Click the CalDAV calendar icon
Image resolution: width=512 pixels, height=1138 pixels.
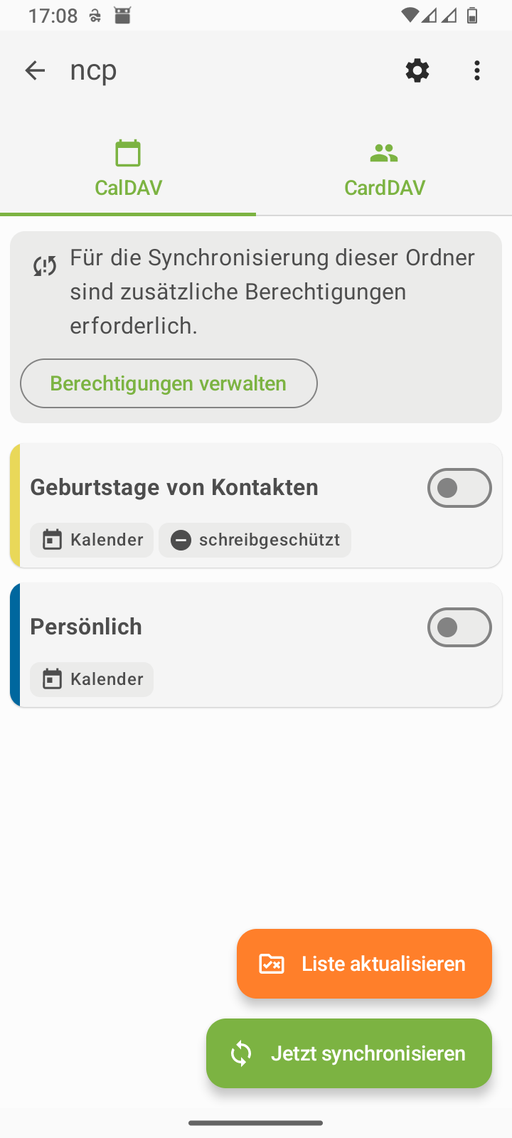[128, 153]
